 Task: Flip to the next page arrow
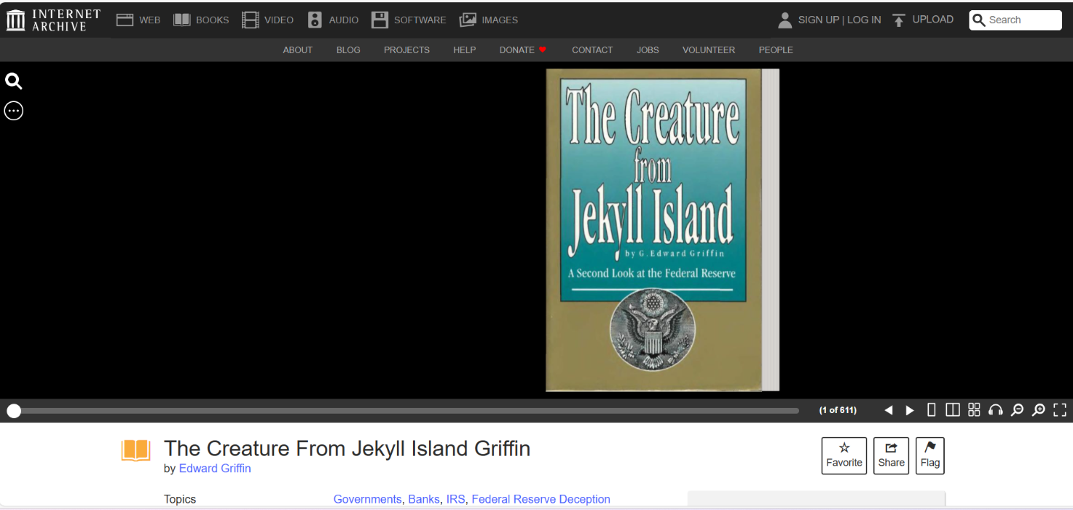(x=910, y=410)
